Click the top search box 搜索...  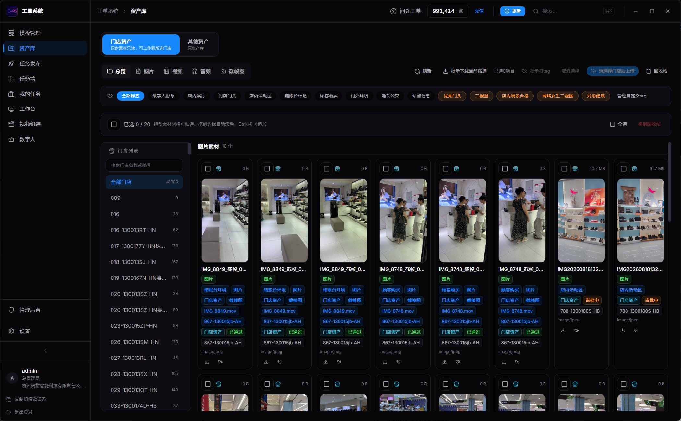coord(574,11)
